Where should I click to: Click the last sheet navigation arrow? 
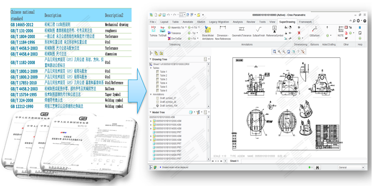[221, 161]
